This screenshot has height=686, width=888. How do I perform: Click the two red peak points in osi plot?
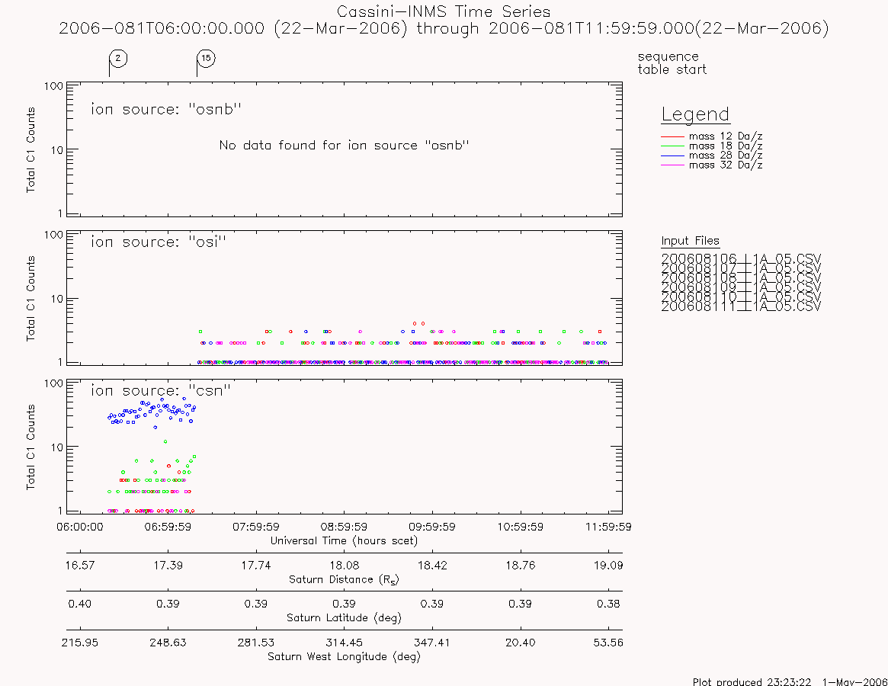click(x=419, y=324)
